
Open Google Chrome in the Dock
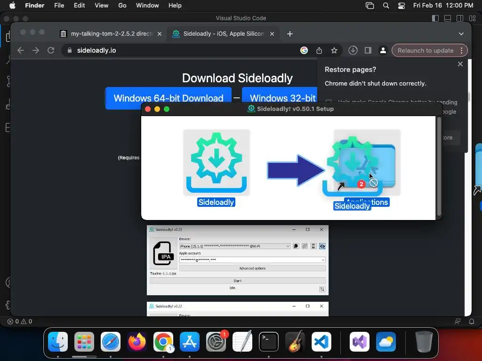click(x=163, y=342)
